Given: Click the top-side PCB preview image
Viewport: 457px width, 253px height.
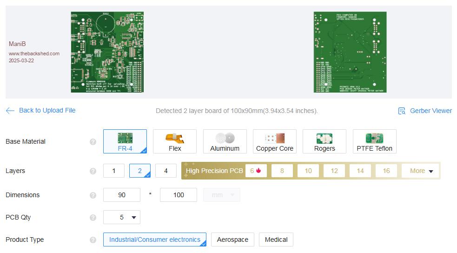Looking at the screenshot, I should click(x=107, y=52).
